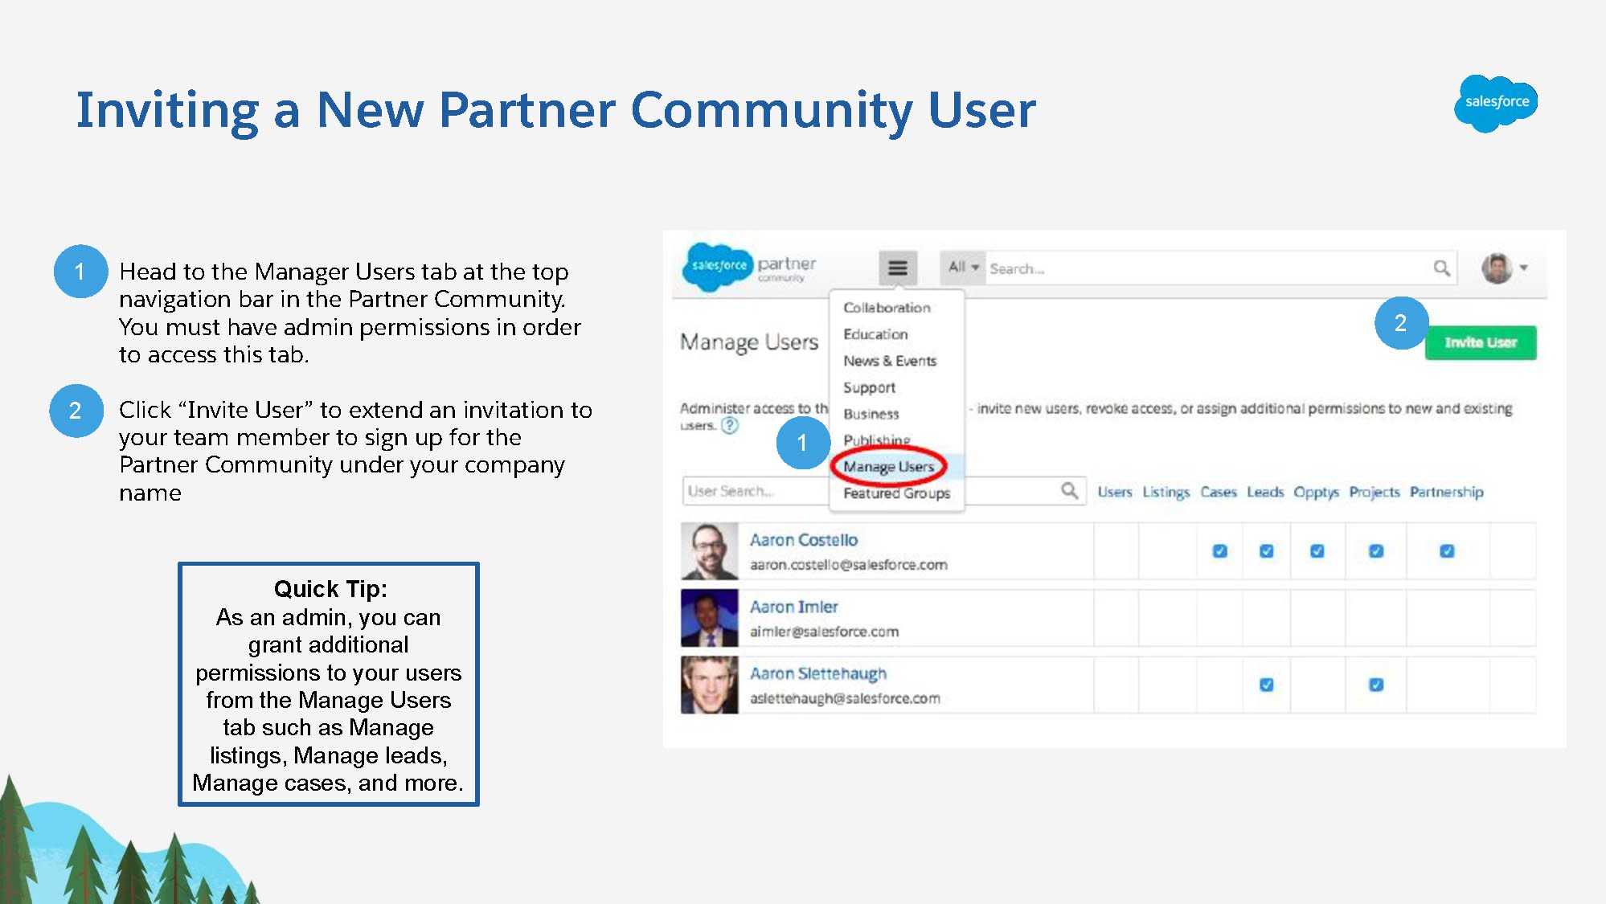1606x904 pixels.
Task: Select Publishing from the navigation menu
Action: [x=876, y=440]
